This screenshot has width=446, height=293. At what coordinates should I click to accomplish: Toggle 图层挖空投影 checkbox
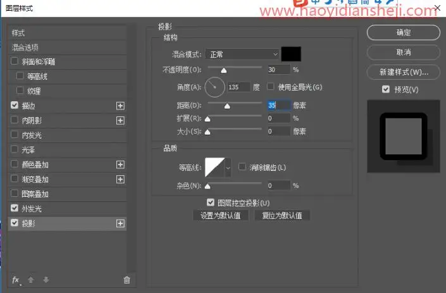[x=210, y=203]
